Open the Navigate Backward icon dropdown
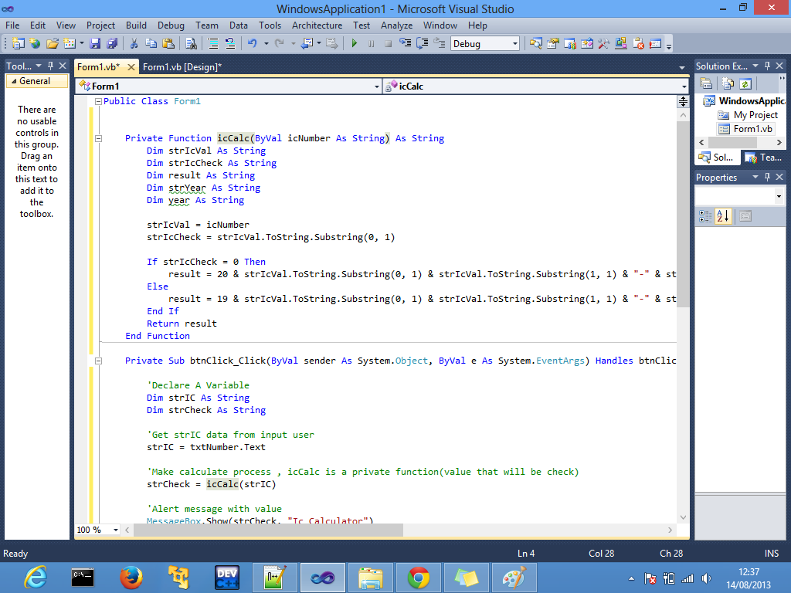791x593 pixels. pos(319,44)
